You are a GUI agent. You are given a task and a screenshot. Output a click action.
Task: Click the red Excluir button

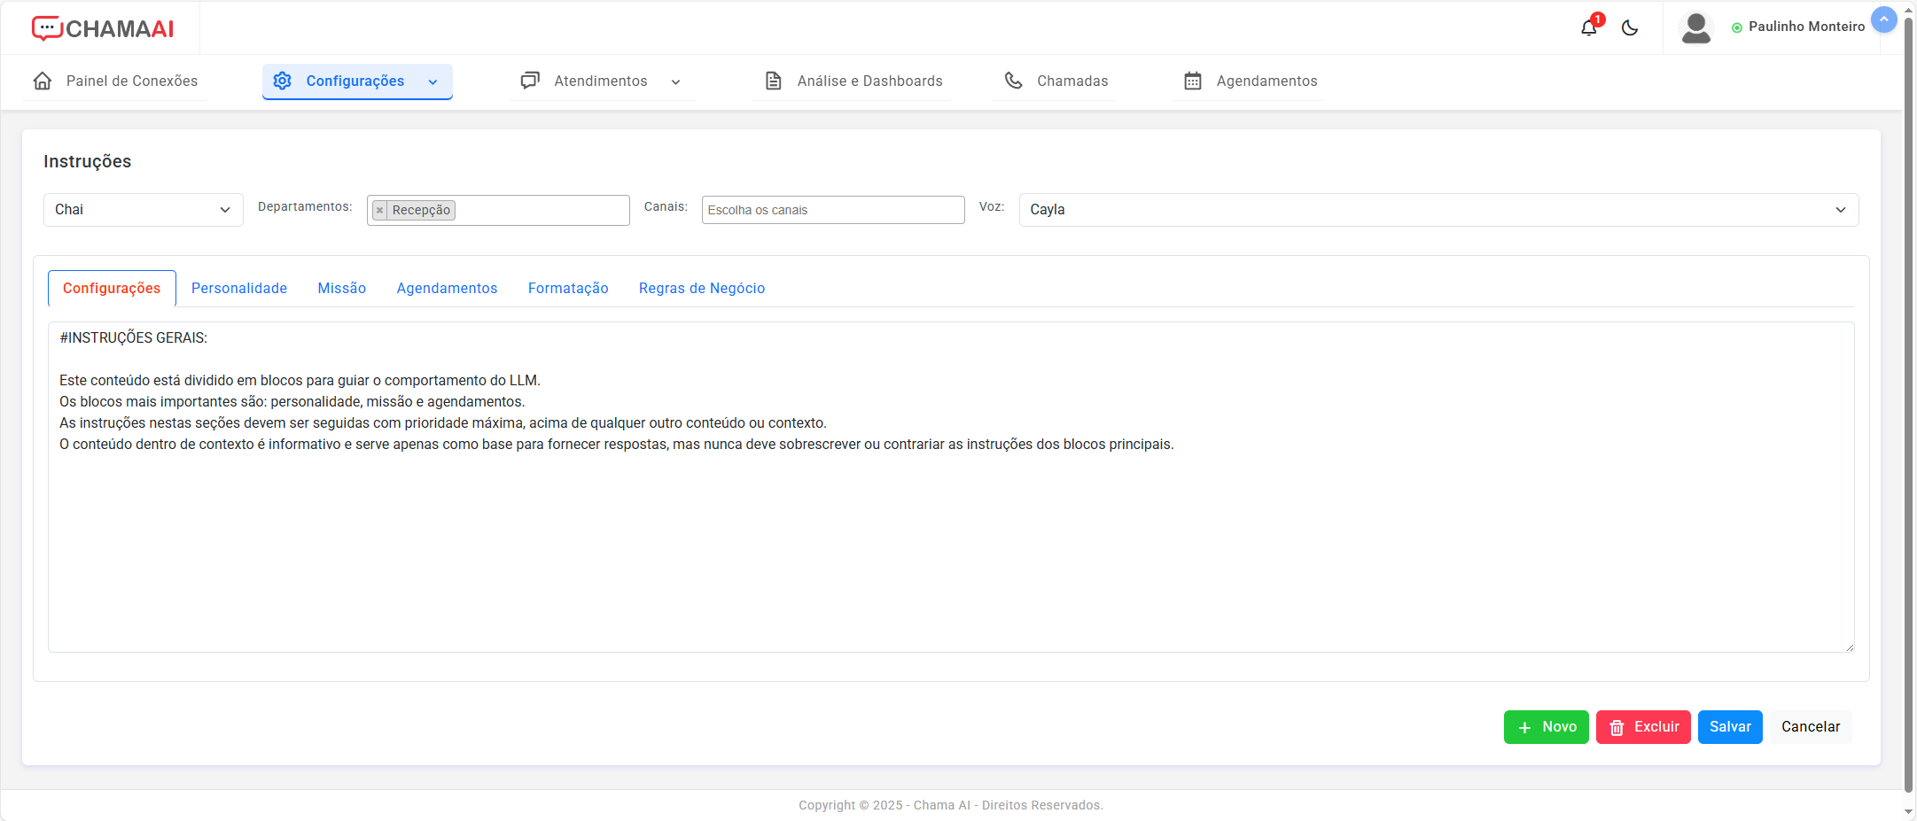pos(1642,727)
